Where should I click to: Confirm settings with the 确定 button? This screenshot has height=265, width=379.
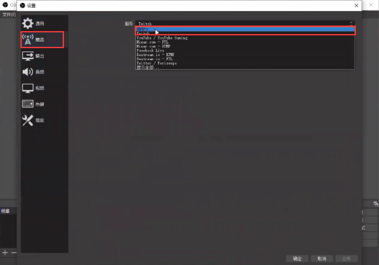[x=297, y=259]
